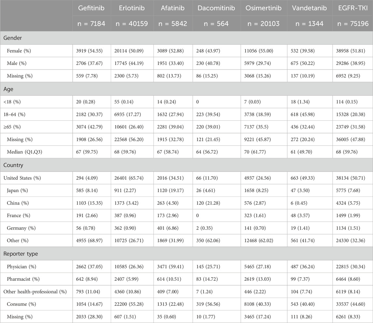Select the Physician (%) row label
The image size is (373, 323).
click(x=22, y=267)
